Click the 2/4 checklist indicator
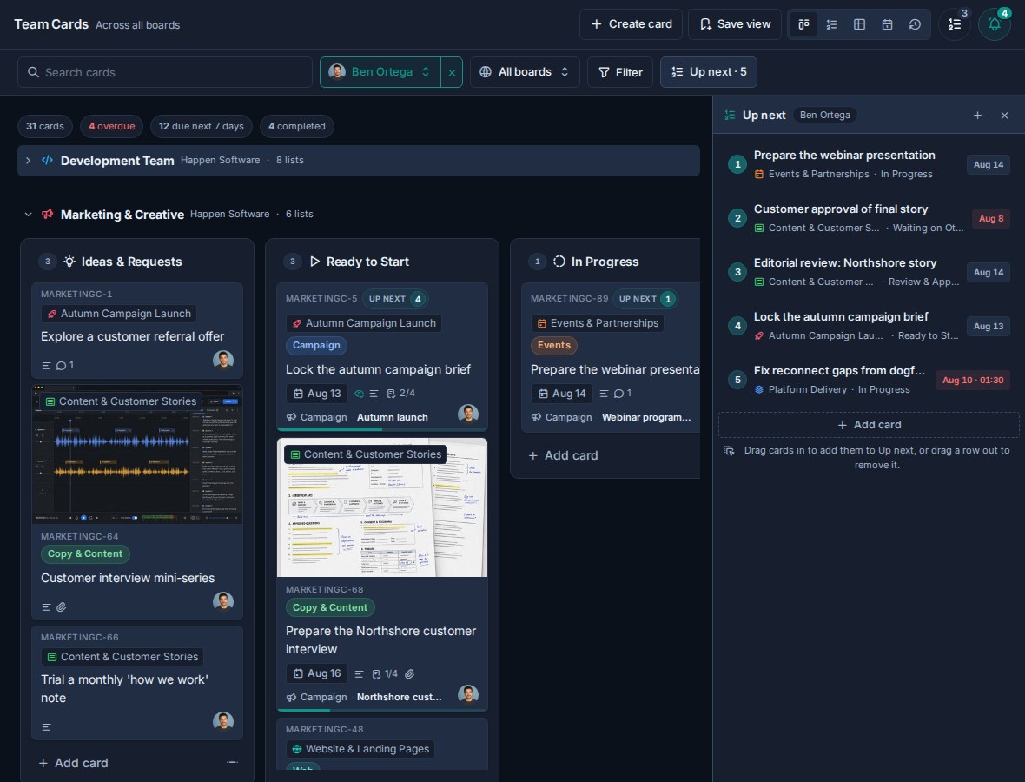This screenshot has width=1025, height=782. tap(400, 393)
